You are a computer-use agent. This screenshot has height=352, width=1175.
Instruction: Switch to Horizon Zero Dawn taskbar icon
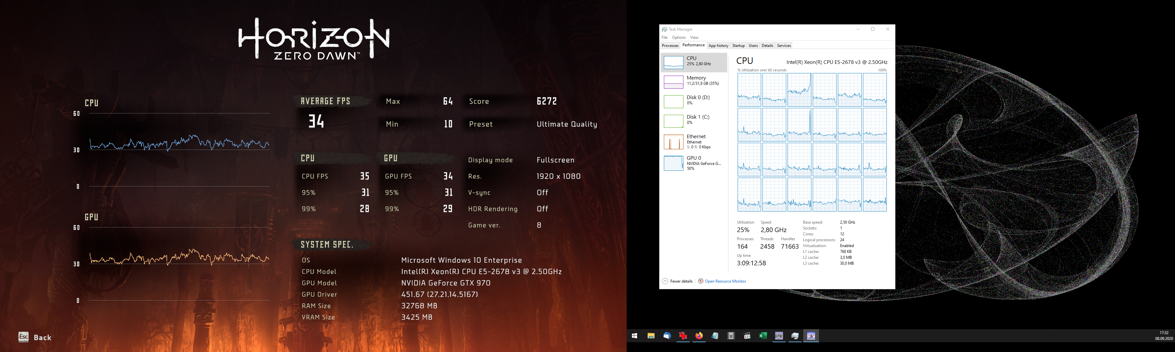click(811, 336)
